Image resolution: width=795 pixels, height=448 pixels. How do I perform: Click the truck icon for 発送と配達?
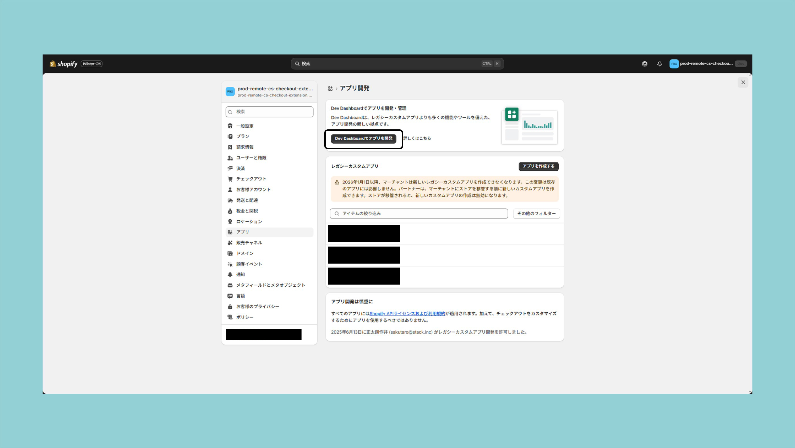[230, 200]
